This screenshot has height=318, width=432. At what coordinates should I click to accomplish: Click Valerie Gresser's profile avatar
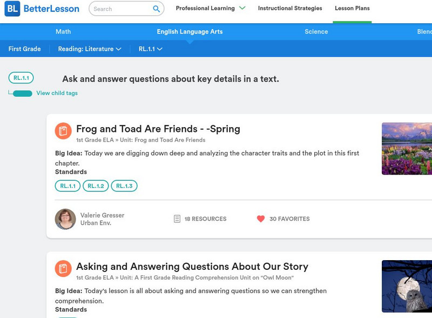65,219
